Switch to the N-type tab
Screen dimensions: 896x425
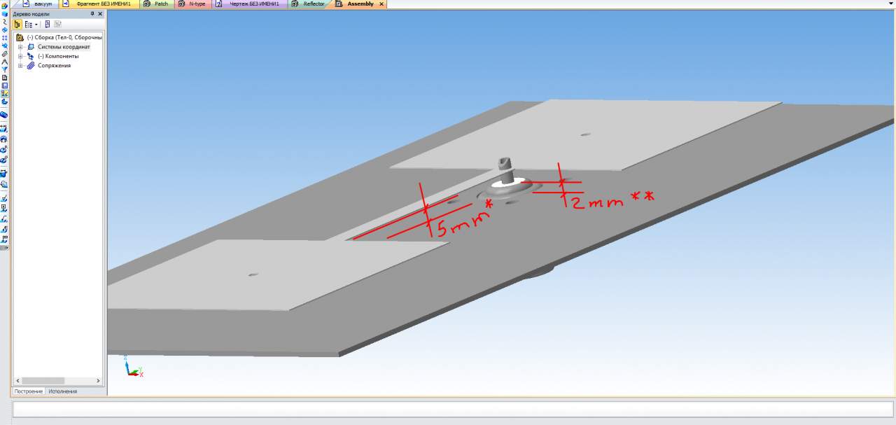coord(192,4)
